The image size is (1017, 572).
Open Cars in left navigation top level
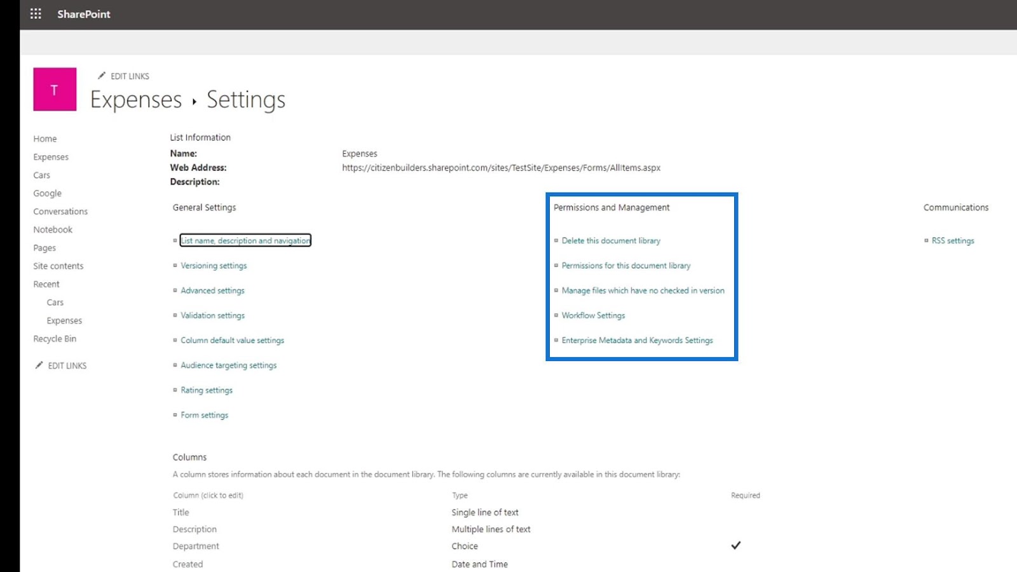pos(42,175)
